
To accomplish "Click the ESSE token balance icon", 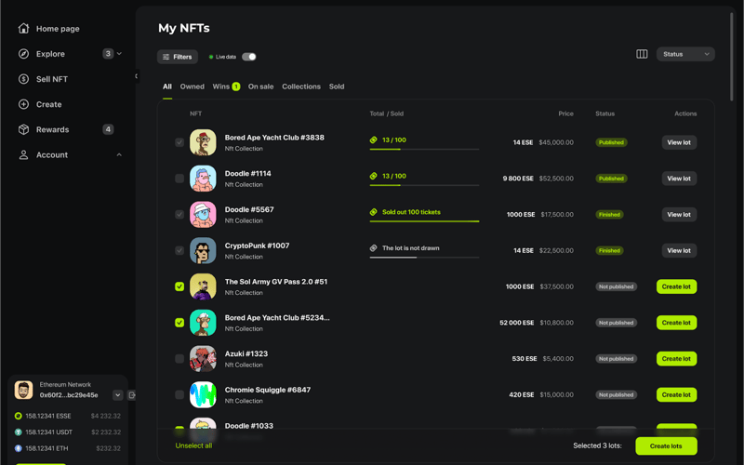I will pyautogui.click(x=18, y=416).
